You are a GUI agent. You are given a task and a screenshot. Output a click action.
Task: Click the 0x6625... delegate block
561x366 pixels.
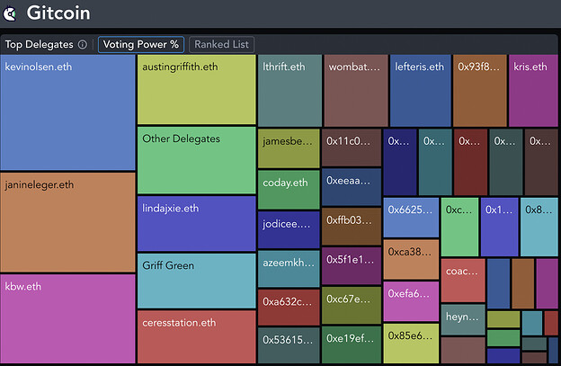411,218
